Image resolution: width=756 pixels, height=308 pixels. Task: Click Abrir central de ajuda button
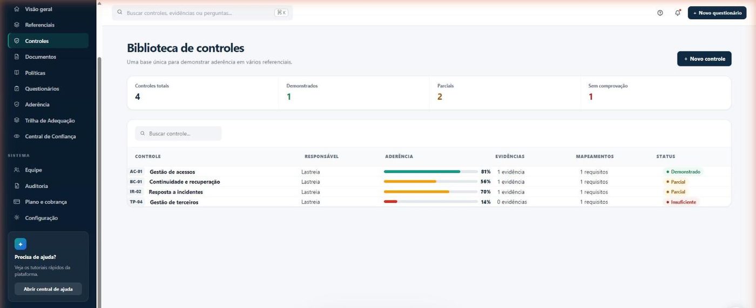48,289
